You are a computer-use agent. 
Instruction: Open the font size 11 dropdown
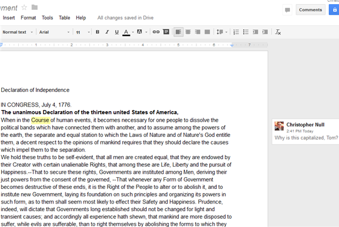(82, 32)
